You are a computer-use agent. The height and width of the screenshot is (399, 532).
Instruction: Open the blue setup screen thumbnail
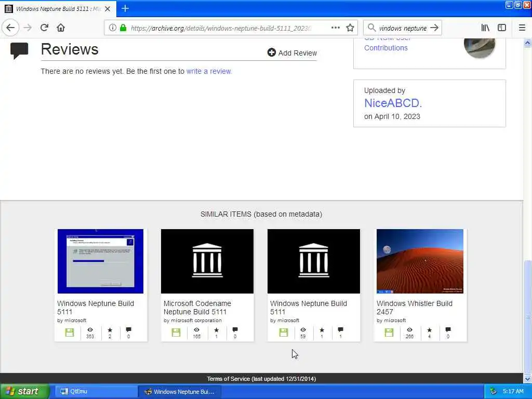coord(100,261)
